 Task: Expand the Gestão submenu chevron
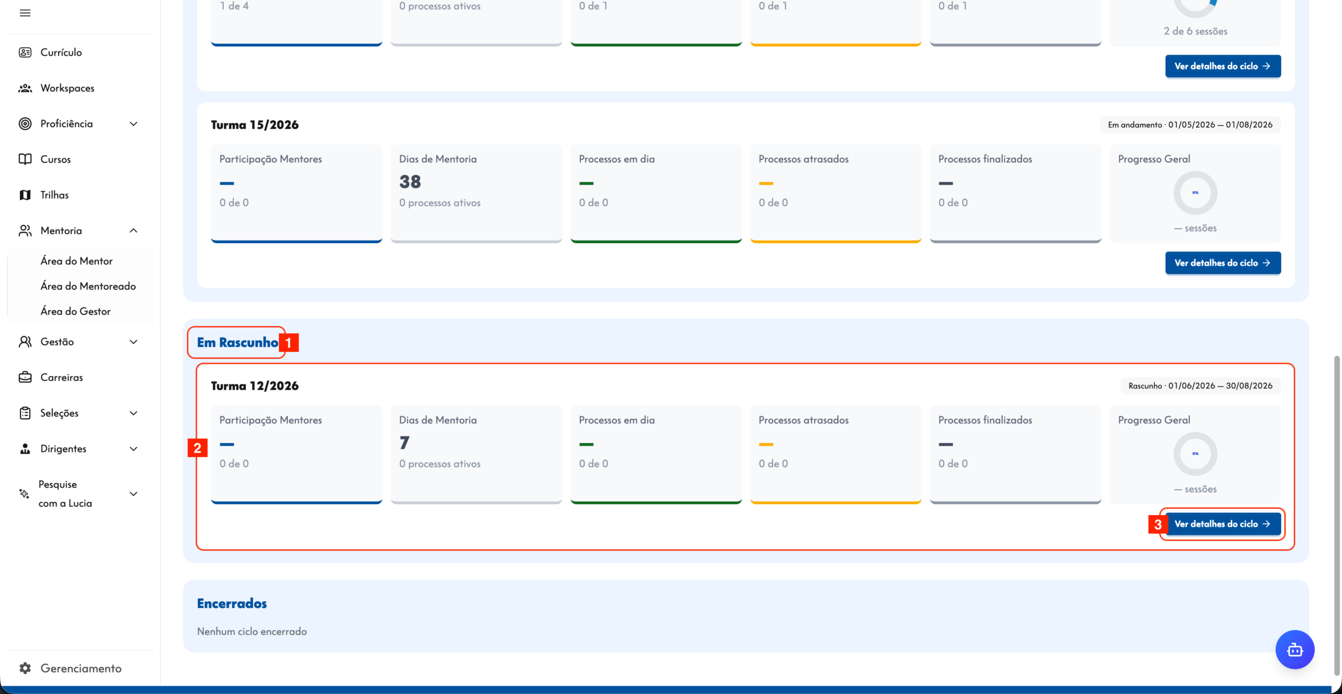pos(134,342)
